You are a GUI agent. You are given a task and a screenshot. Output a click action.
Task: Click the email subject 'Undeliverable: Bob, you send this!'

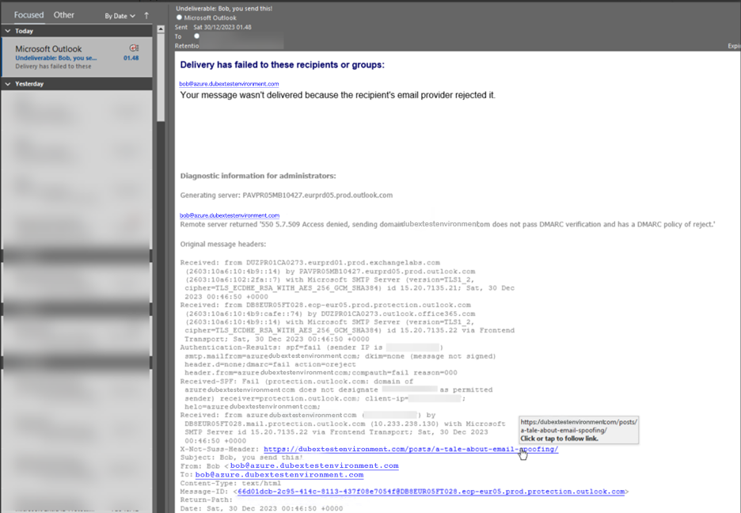coord(224,9)
